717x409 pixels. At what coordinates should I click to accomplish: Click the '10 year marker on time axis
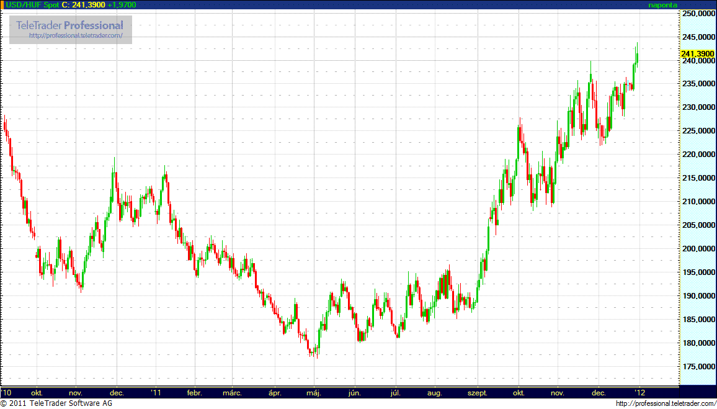click(x=6, y=393)
